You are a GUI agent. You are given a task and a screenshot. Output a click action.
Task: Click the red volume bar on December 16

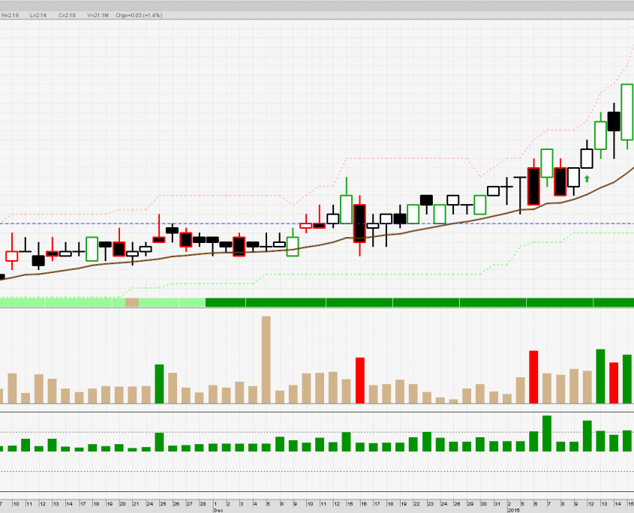(x=359, y=380)
